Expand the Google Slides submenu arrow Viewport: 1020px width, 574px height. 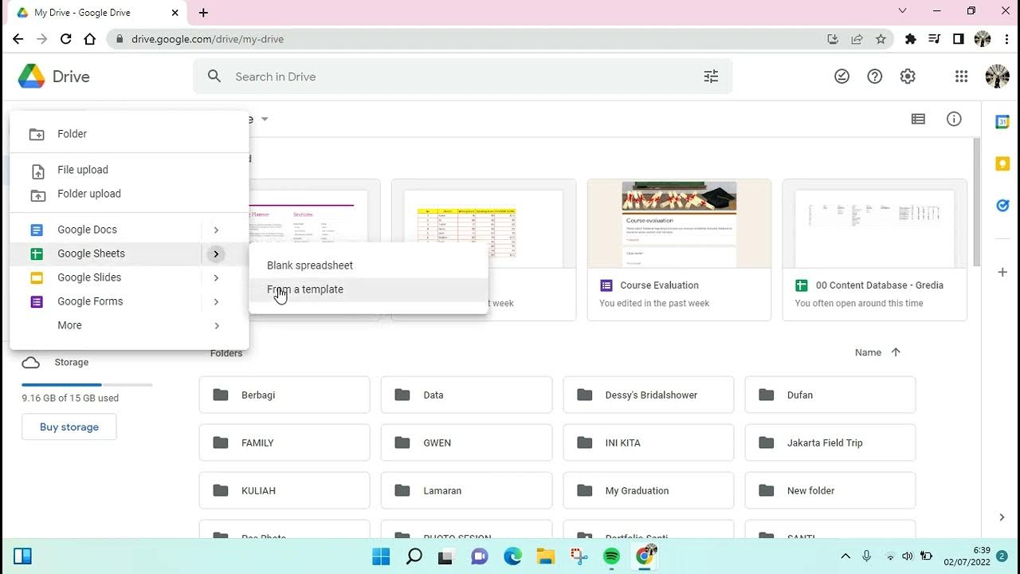(x=216, y=277)
